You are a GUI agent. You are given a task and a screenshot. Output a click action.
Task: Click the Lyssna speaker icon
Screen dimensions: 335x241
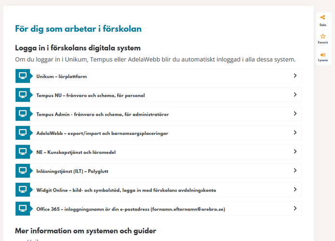[323, 55]
